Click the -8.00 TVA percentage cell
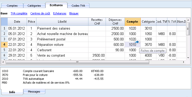Viewport: 192px width, 97px height. pos(172,55)
